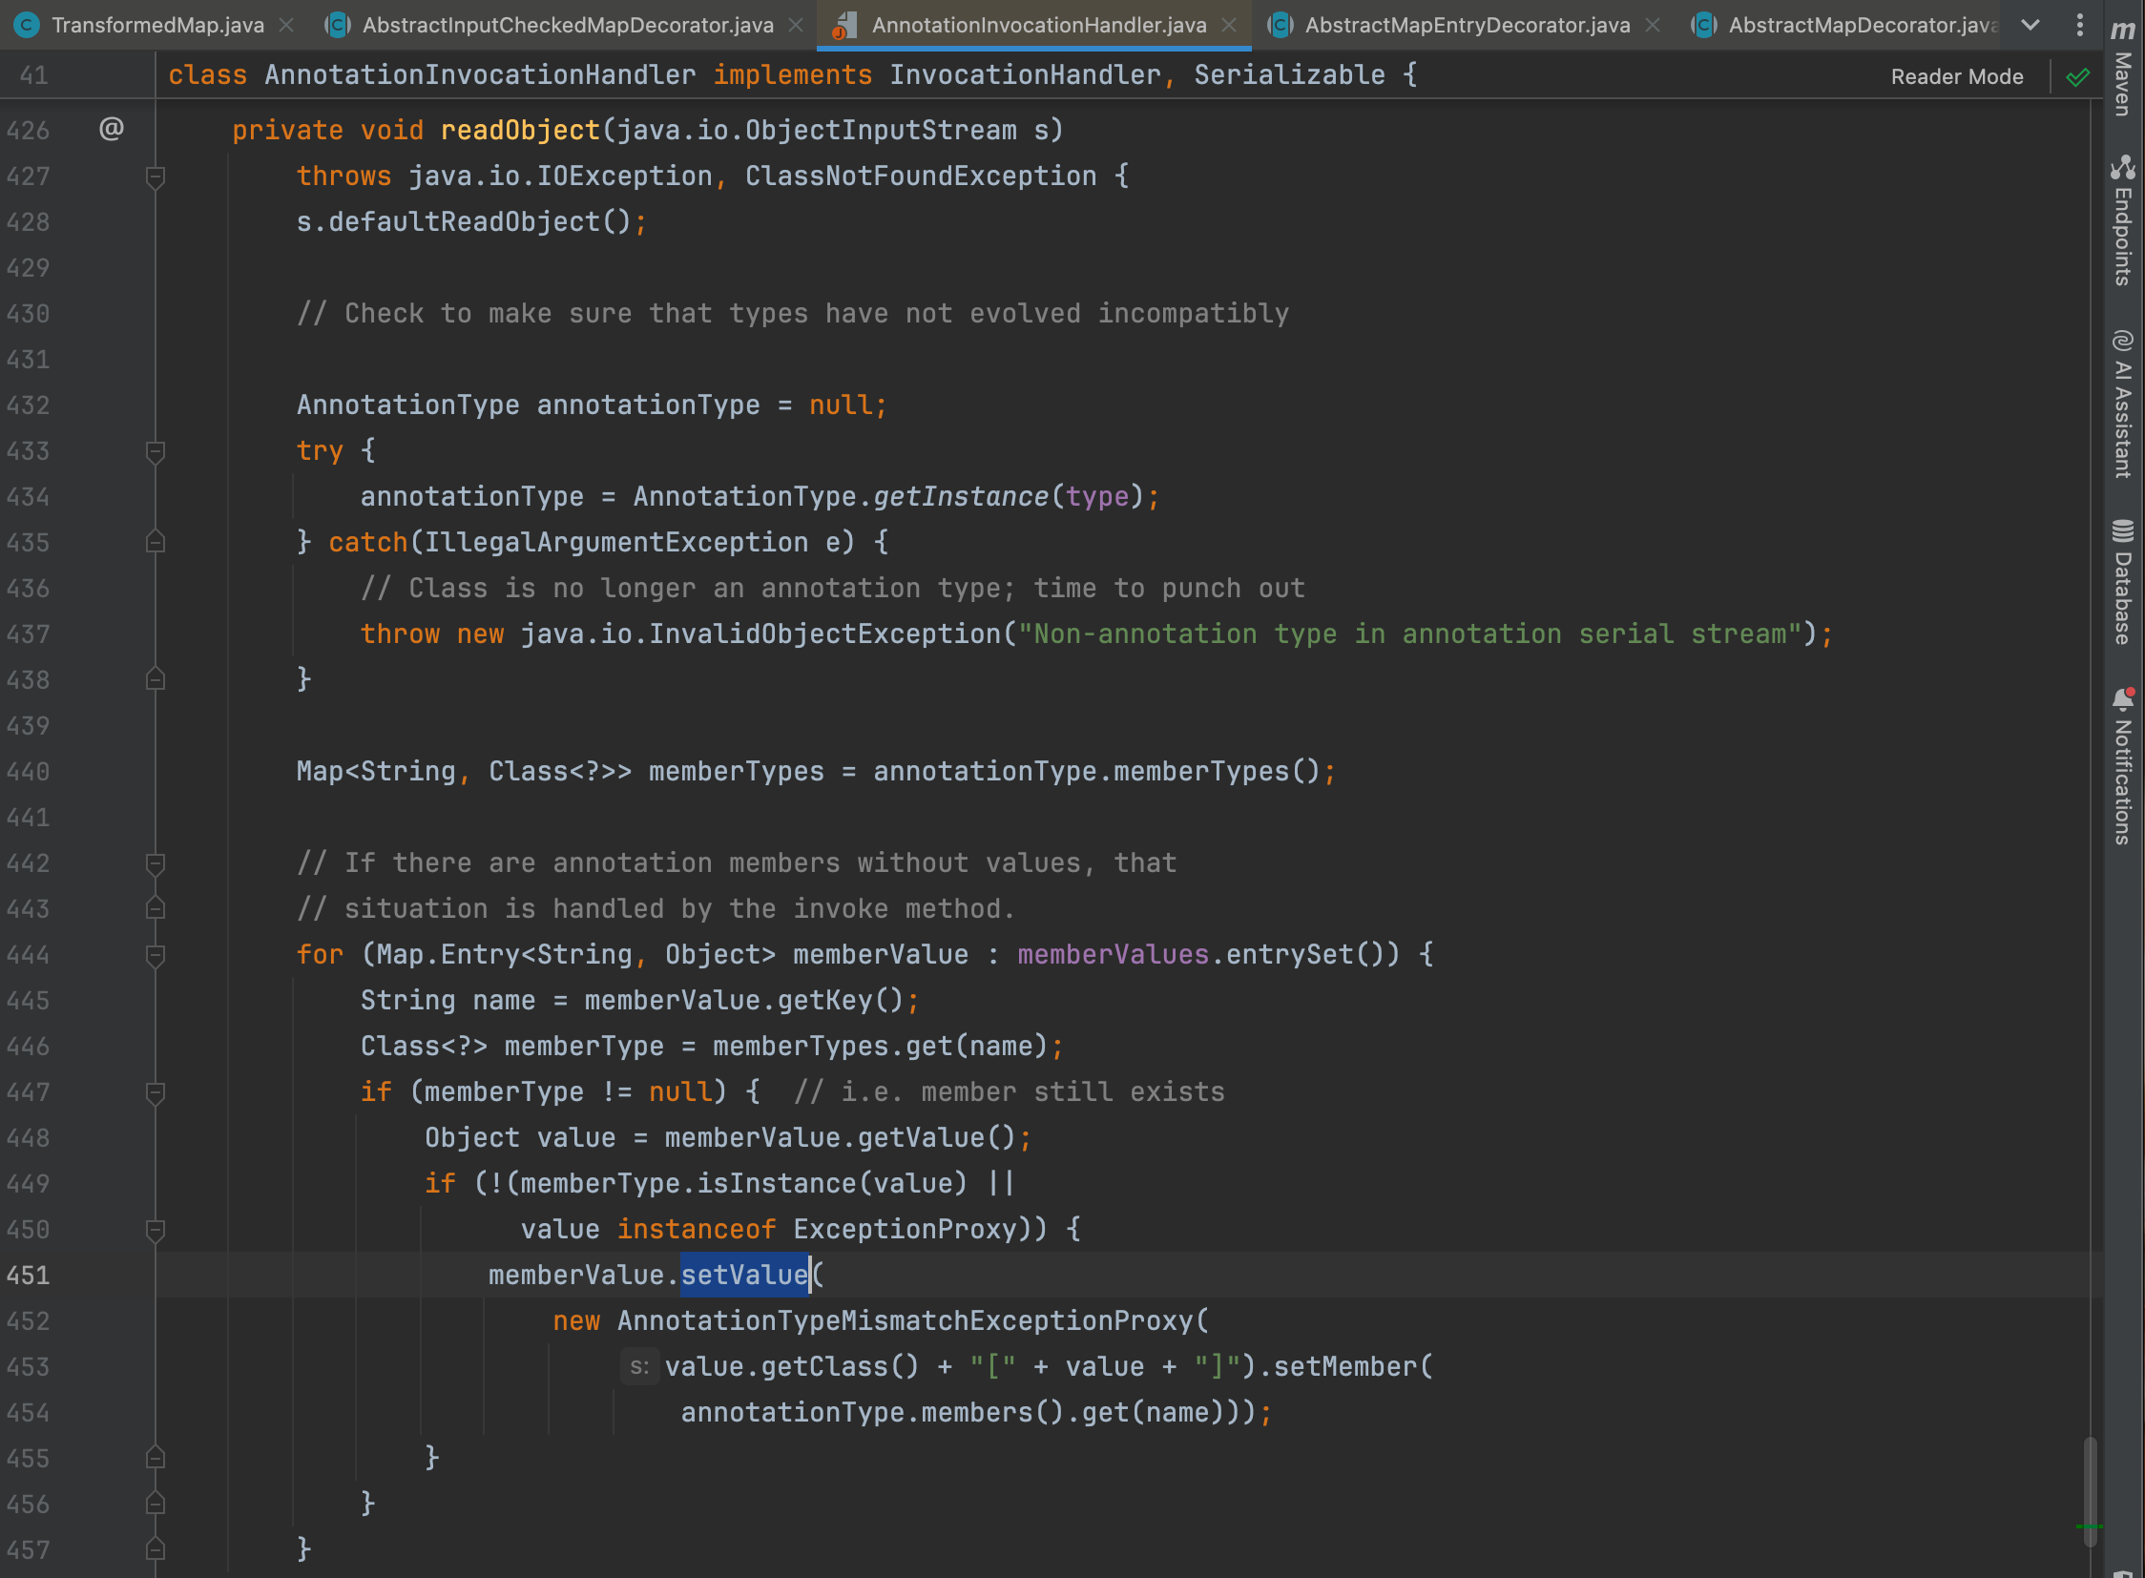Close the AnnotationInvocationHandler.java tab
The height and width of the screenshot is (1578, 2145).
point(1230,25)
